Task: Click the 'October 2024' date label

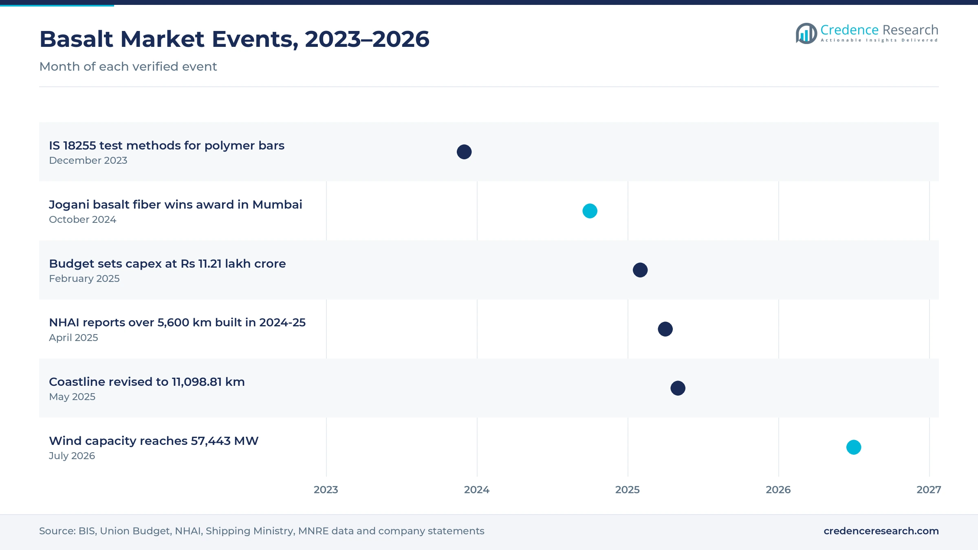Action: click(x=83, y=220)
